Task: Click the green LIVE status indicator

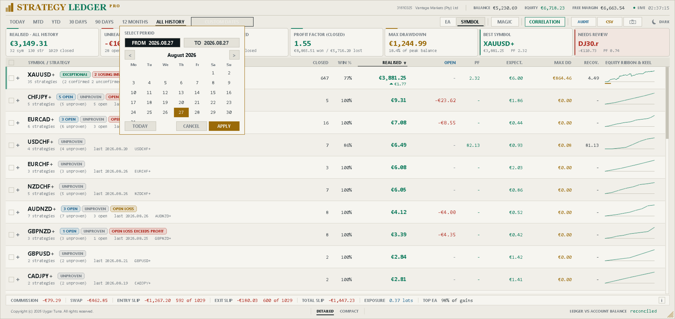Action: pos(639,8)
